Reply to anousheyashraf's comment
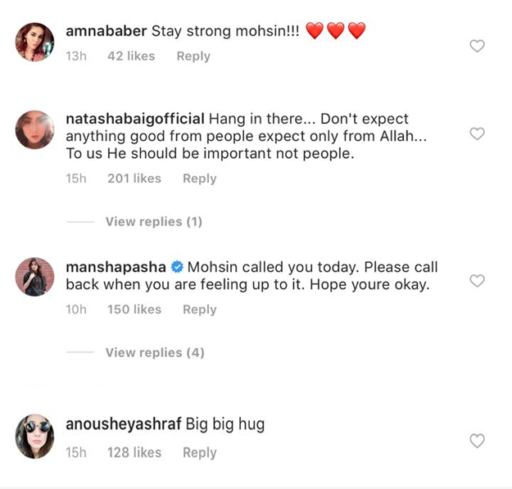The height and width of the screenshot is (489, 512). (199, 452)
